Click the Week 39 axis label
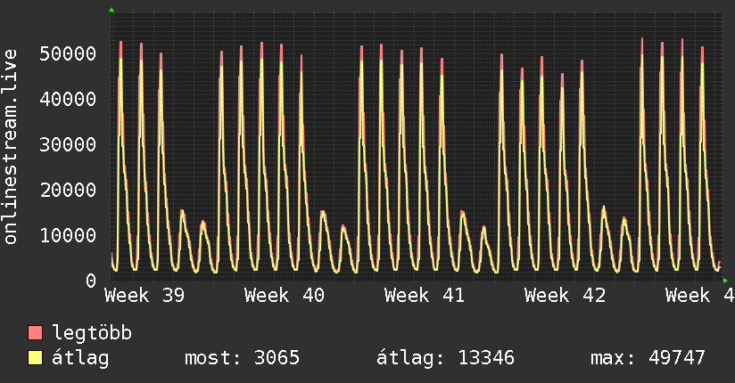Image resolution: width=735 pixels, height=383 pixels. coord(145,296)
